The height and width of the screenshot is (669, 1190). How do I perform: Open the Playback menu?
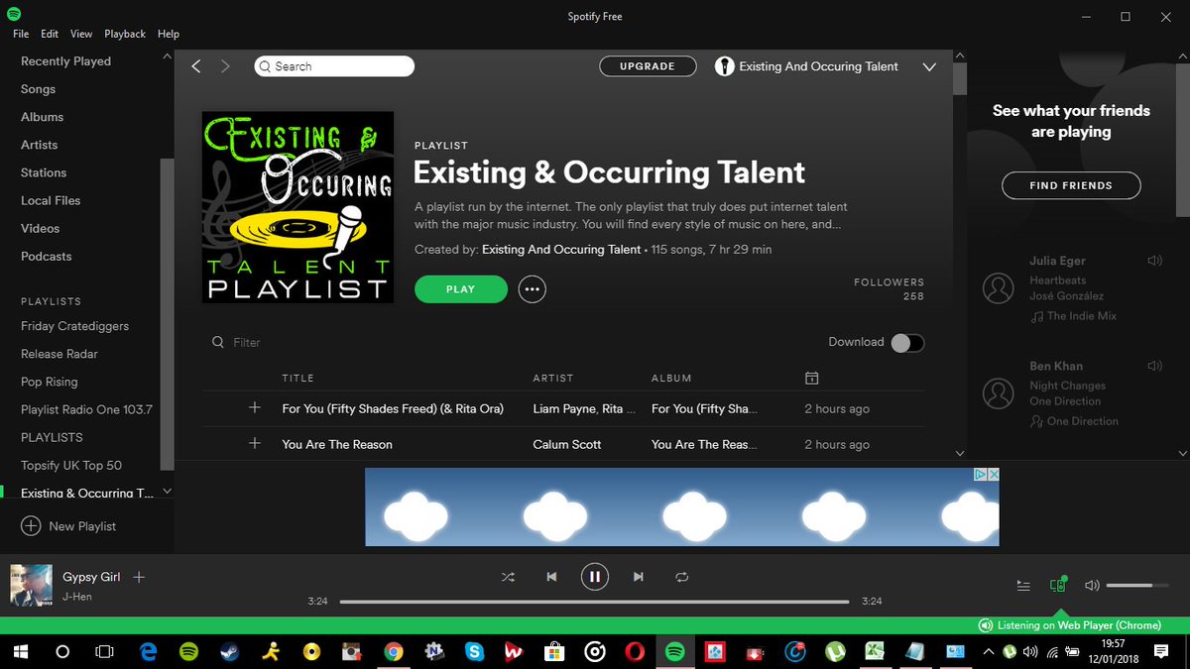point(125,34)
